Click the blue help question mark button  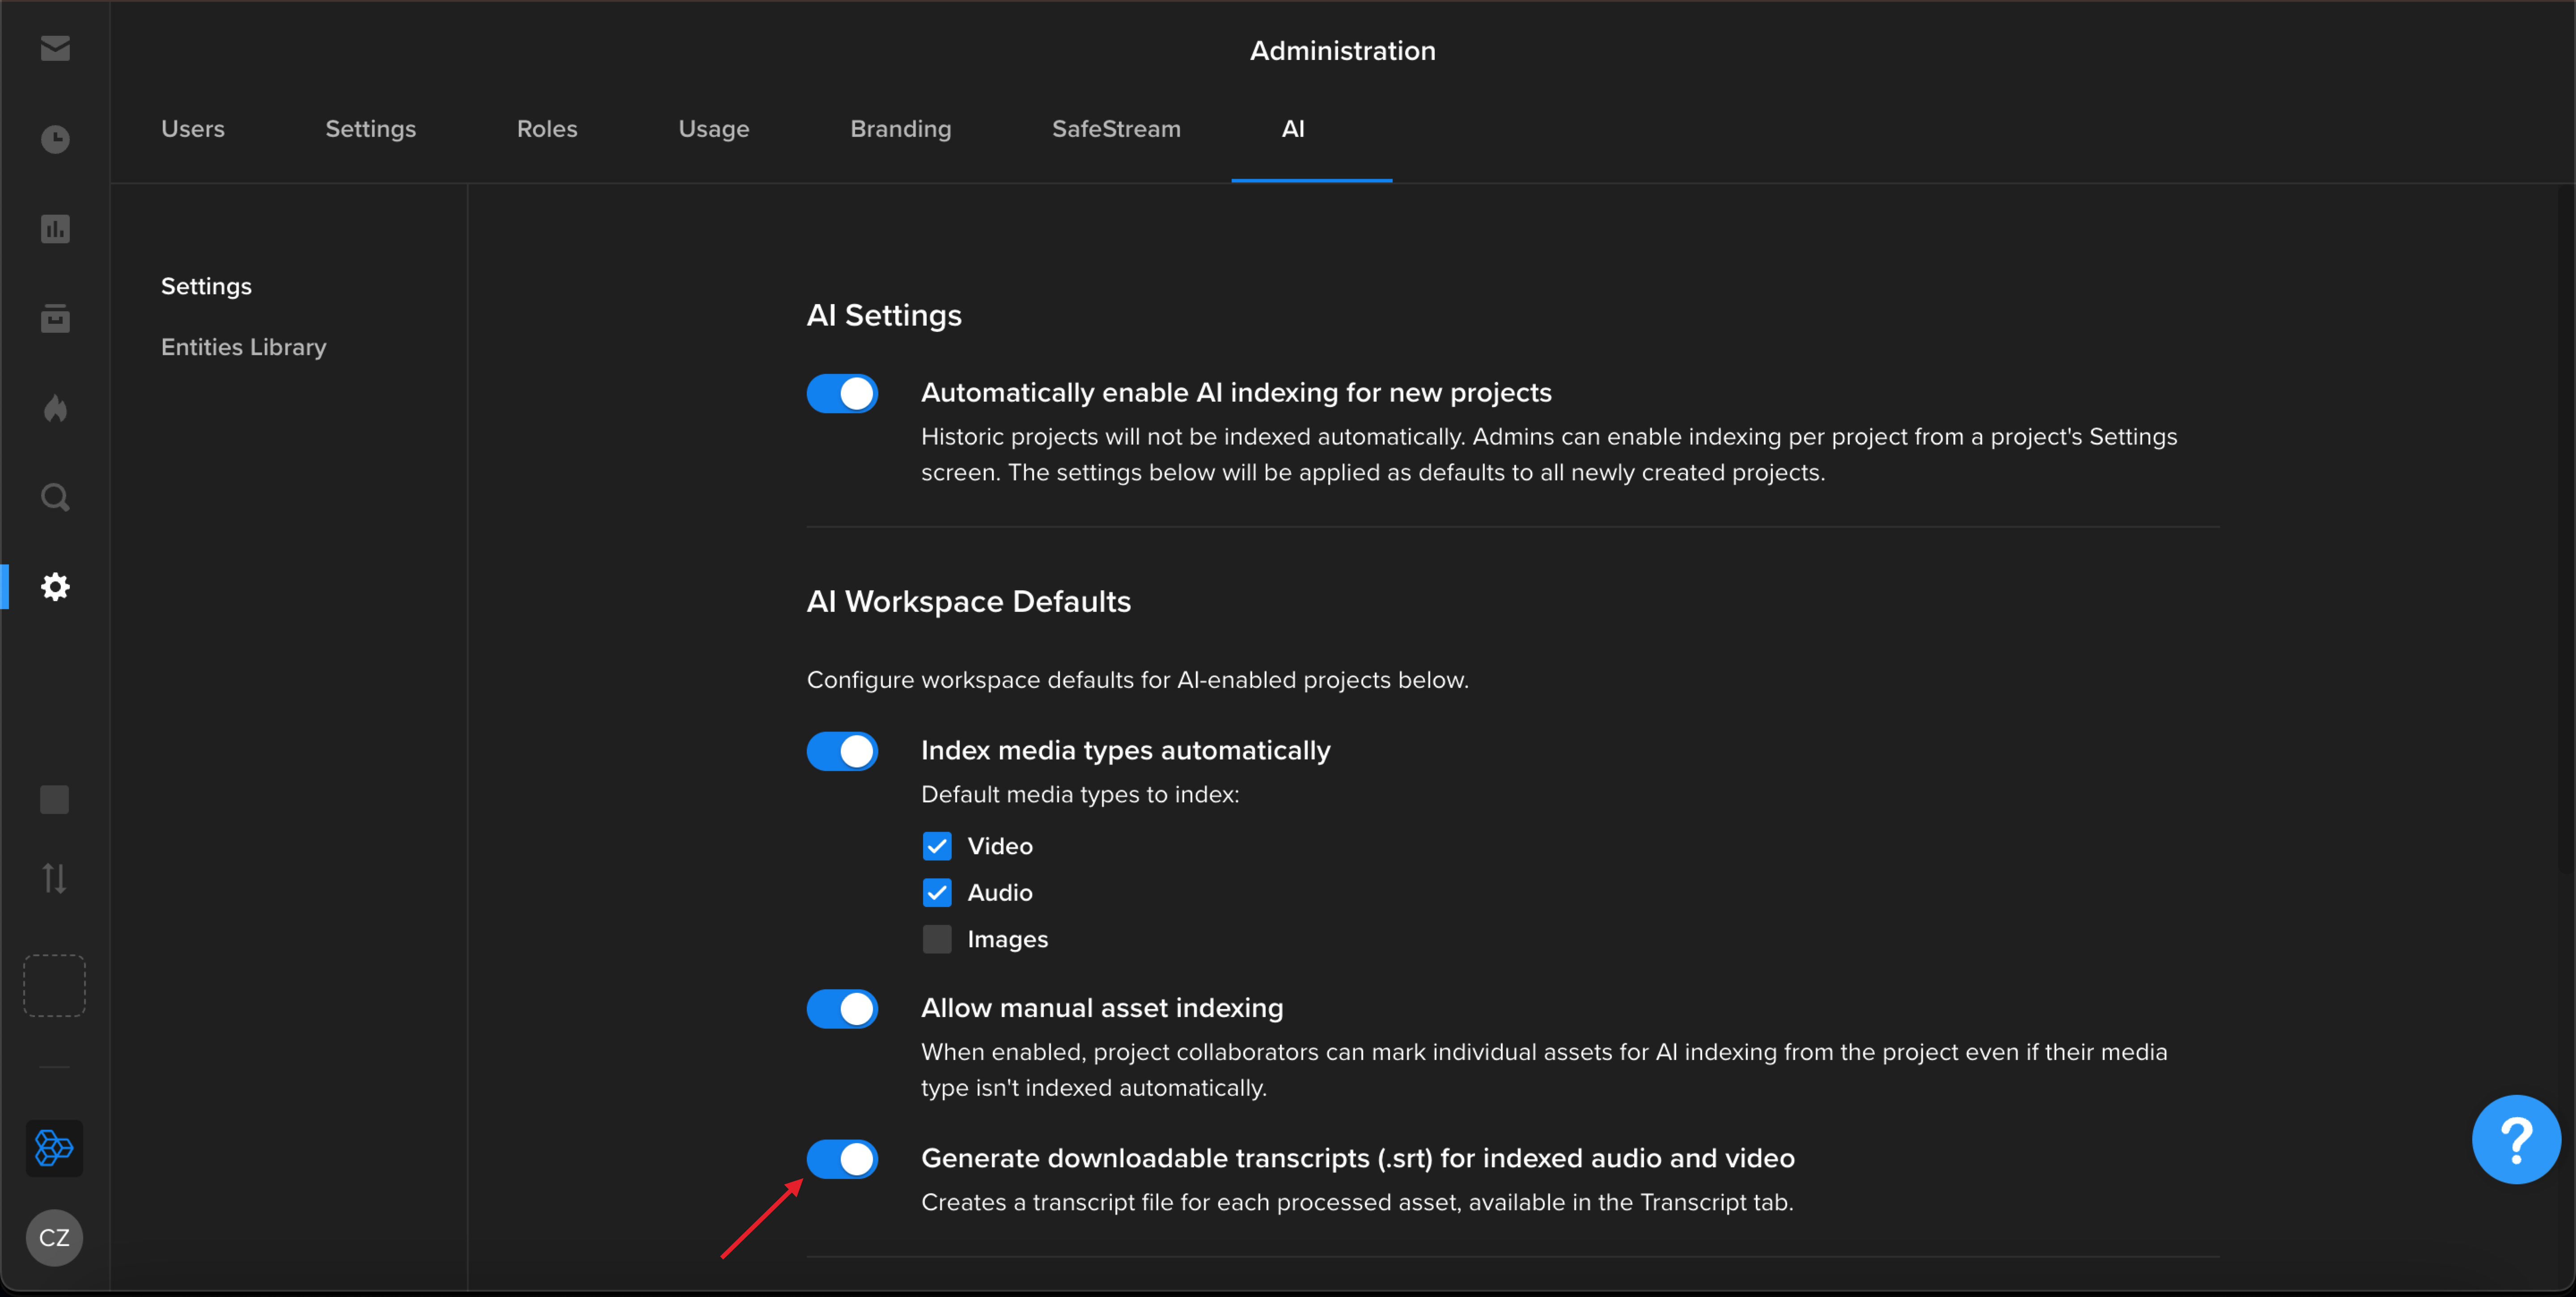(2516, 1139)
